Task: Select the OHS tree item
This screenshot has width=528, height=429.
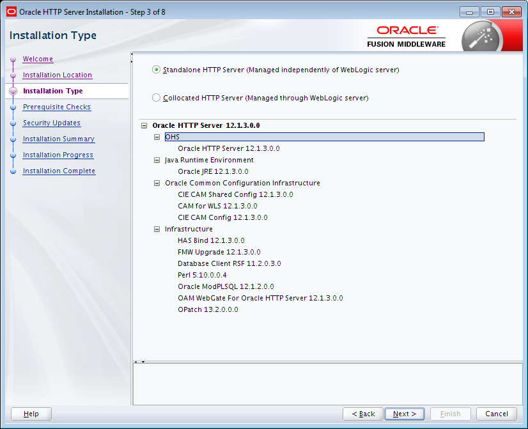Action: coord(172,136)
